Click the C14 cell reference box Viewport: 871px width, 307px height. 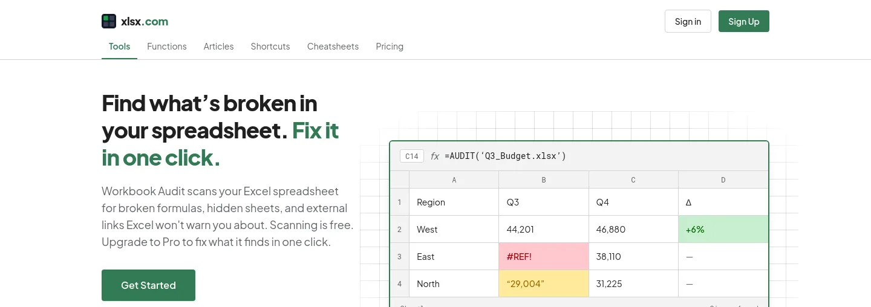coord(412,156)
